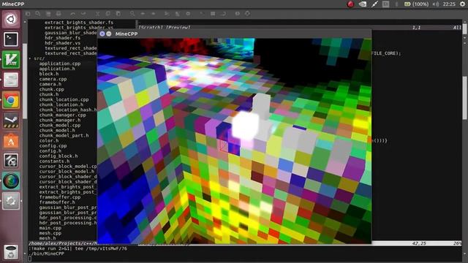Screen dimensions: 468x263
Task: Select framebuffer.h in the file tree
Action: [x=57, y=202]
